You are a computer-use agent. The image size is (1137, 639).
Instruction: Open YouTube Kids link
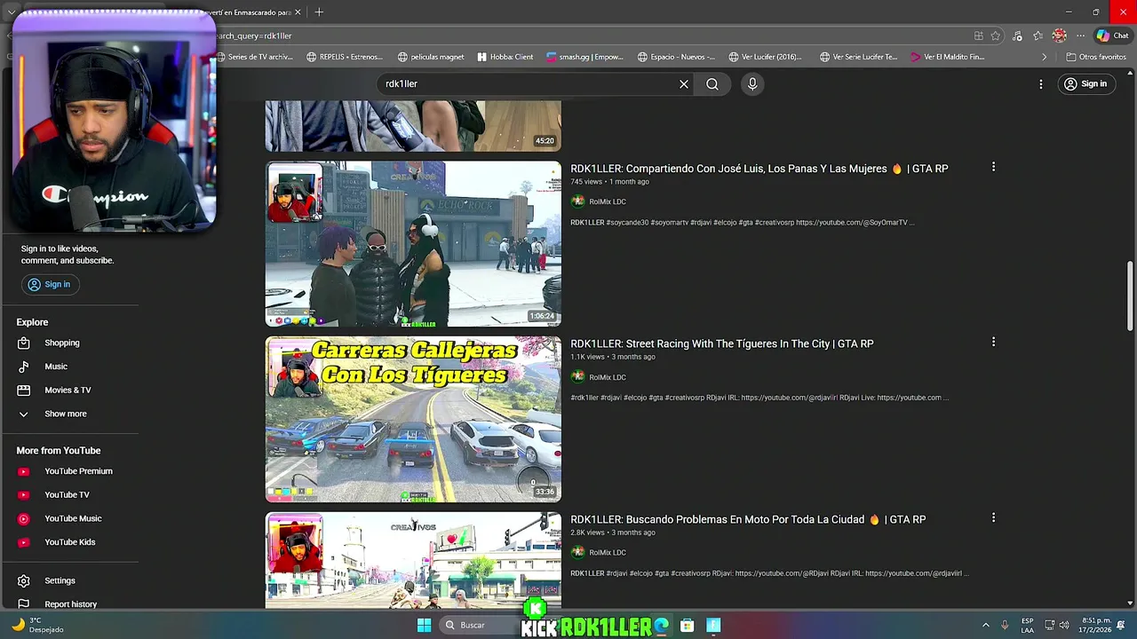pyautogui.click(x=71, y=542)
